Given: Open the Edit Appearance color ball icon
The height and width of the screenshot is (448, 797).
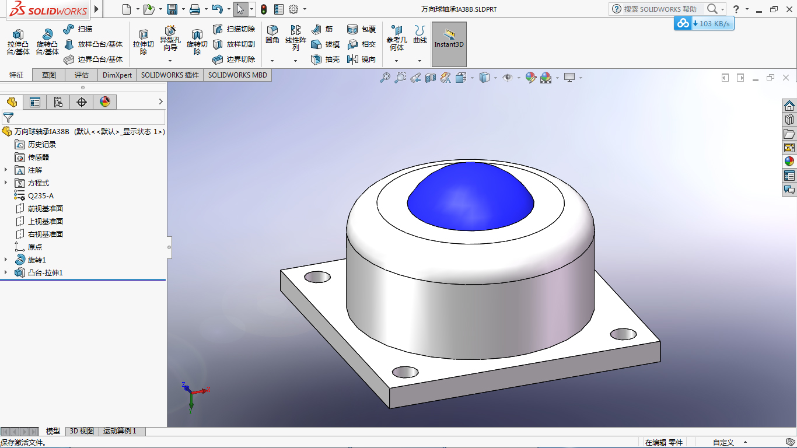Looking at the screenshot, I should coord(530,78).
